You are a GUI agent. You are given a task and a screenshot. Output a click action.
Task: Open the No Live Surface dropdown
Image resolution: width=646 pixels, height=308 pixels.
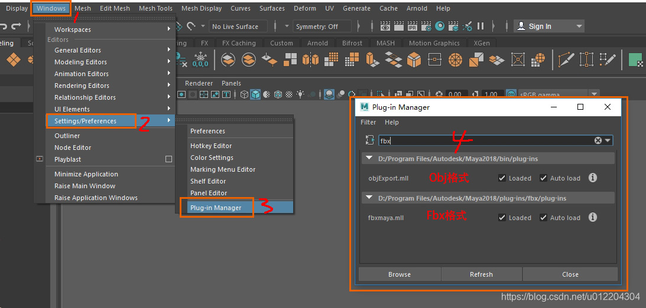238,27
